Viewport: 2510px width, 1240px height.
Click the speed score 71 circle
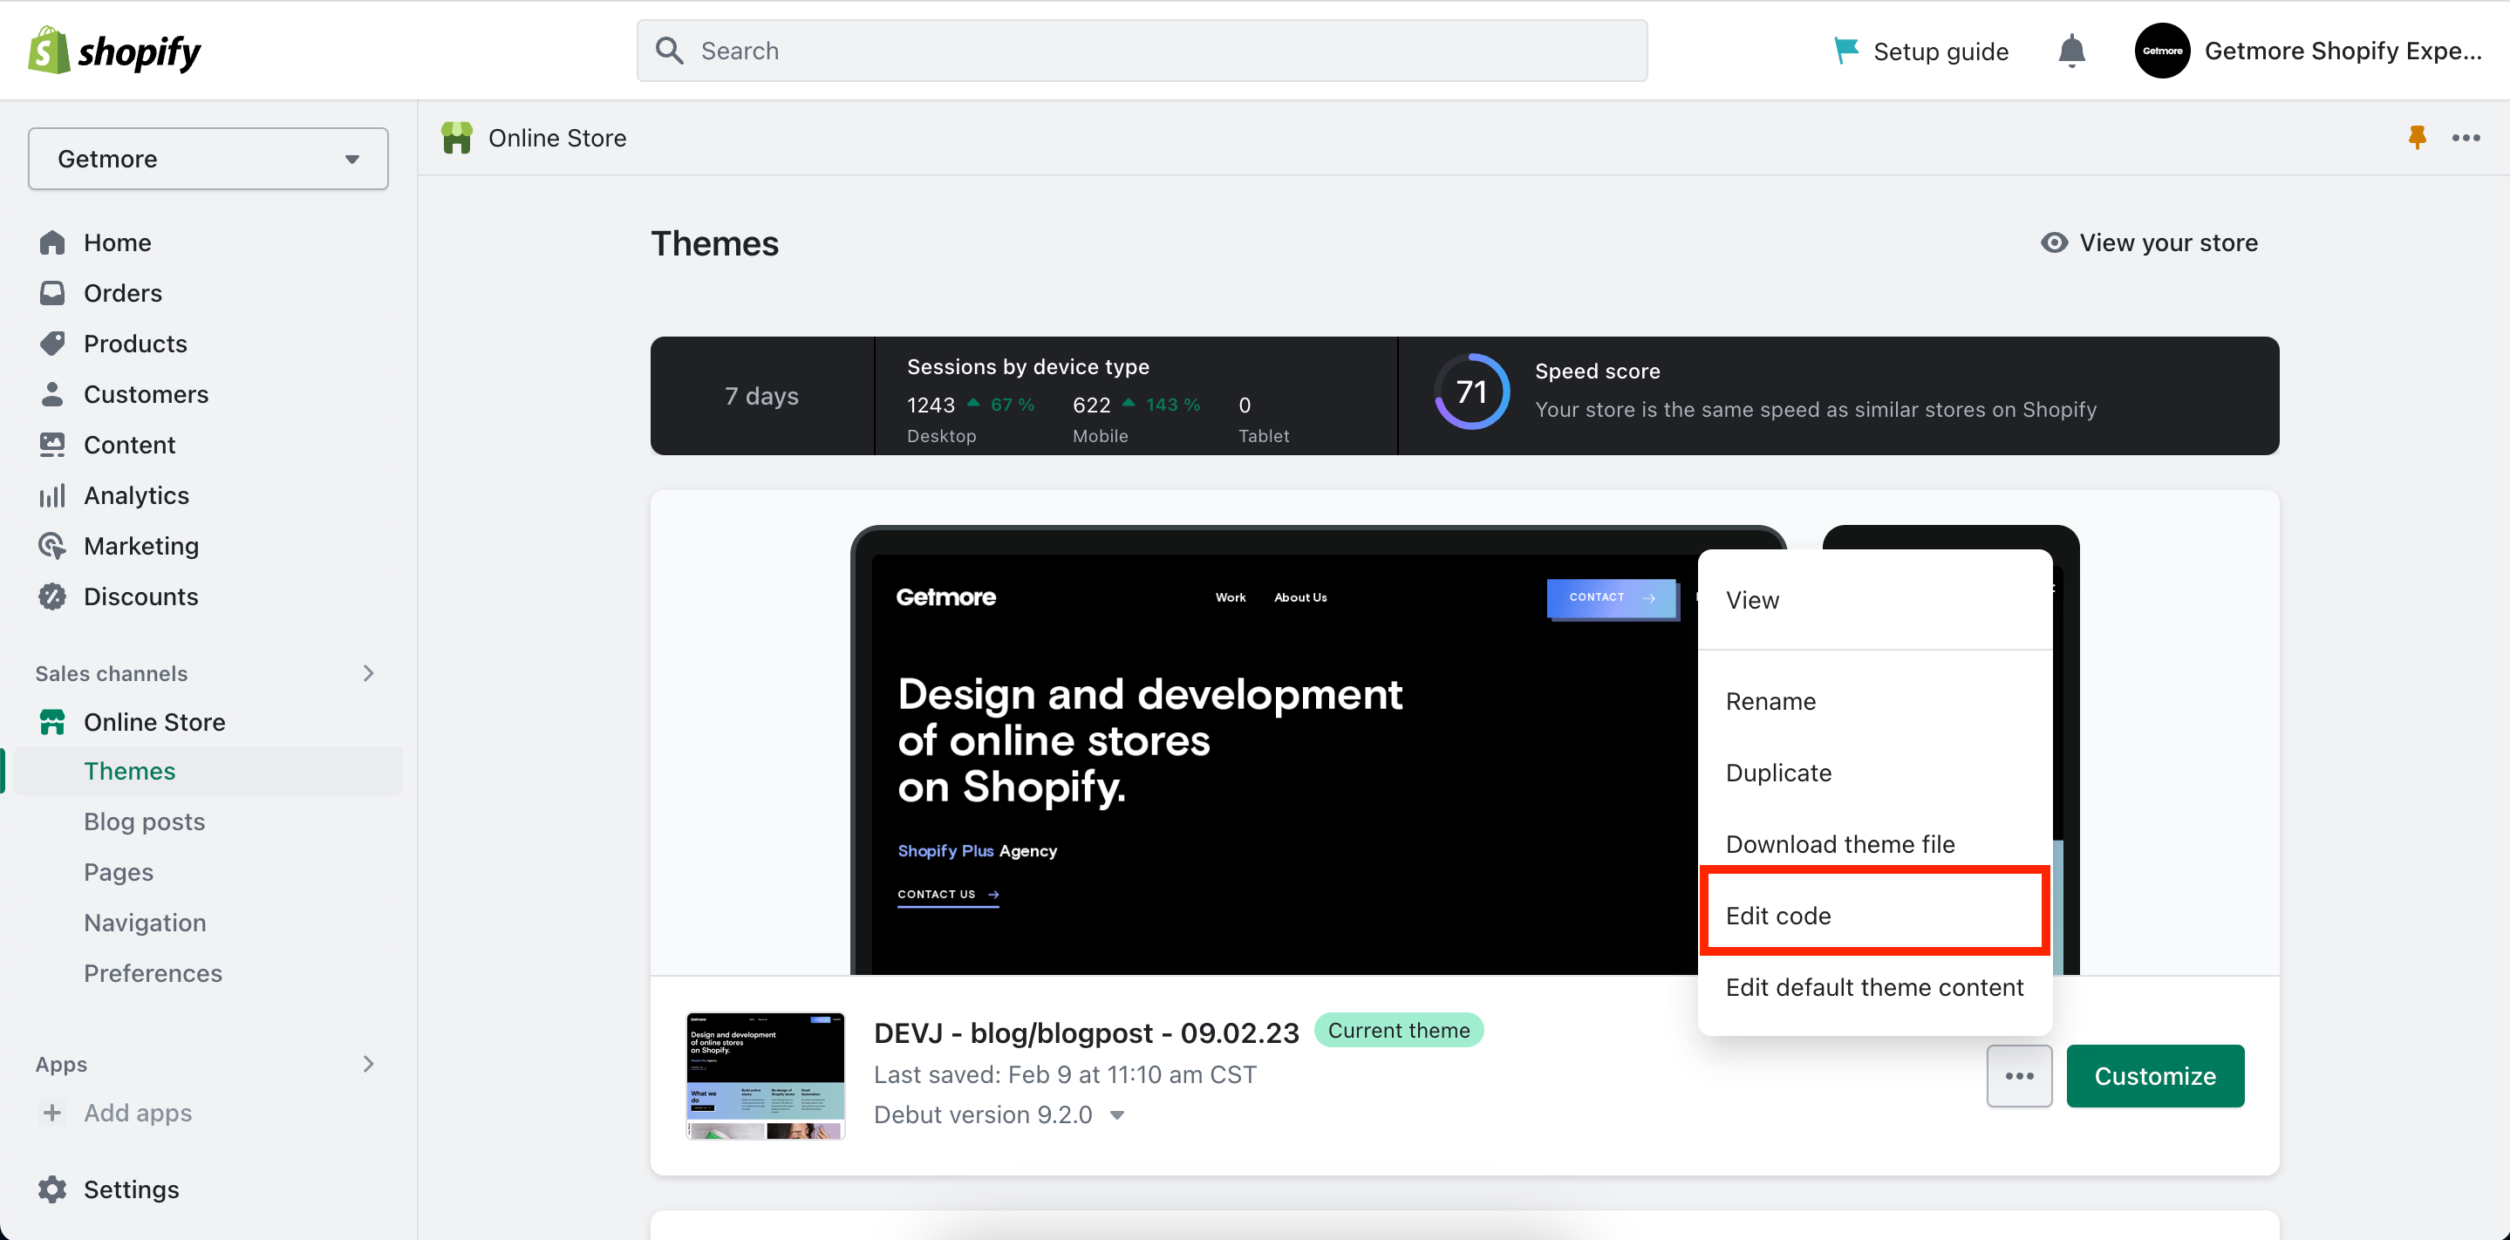click(x=1471, y=392)
